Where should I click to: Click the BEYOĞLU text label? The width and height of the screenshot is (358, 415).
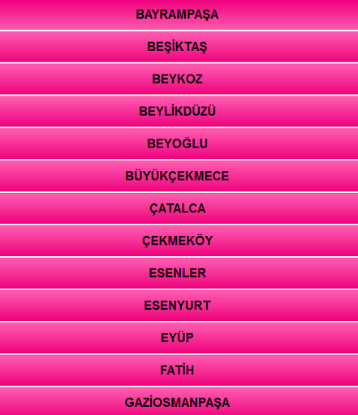click(x=177, y=143)
